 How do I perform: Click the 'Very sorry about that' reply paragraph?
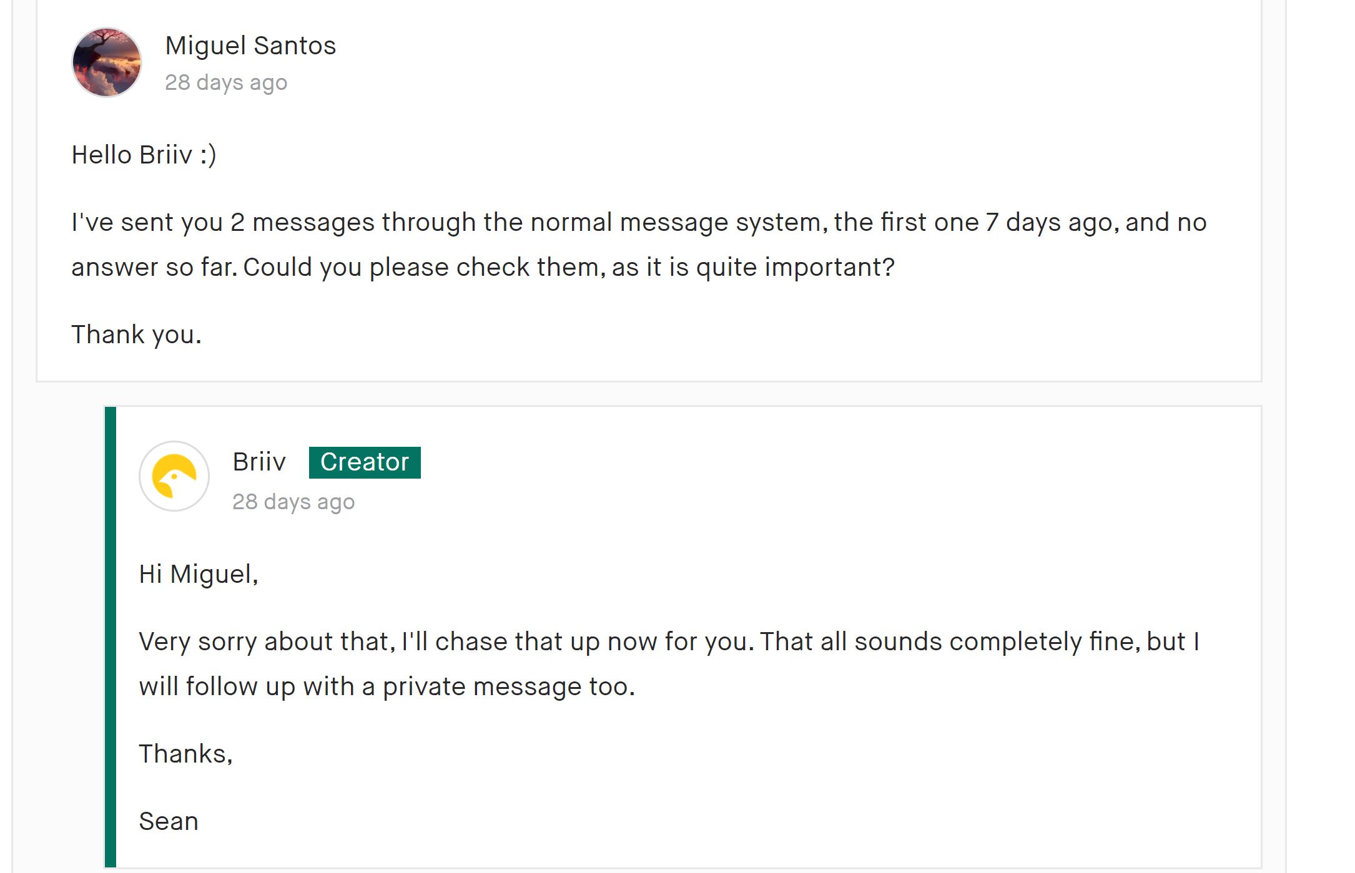click(669, 664)
